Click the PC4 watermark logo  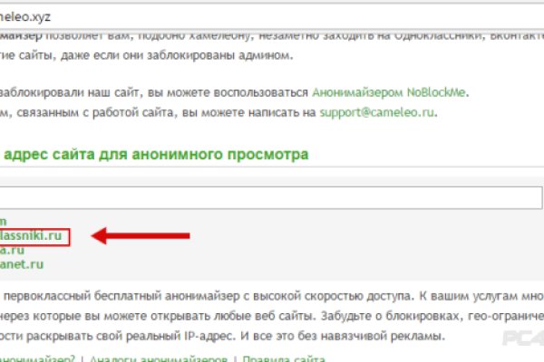pos(524,346)
